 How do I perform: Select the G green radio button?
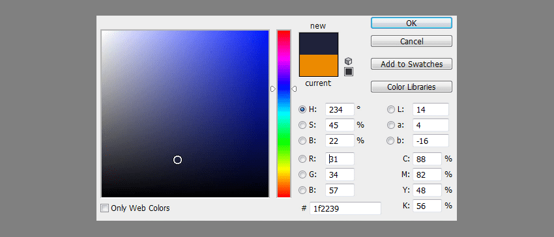pos(302,174)
